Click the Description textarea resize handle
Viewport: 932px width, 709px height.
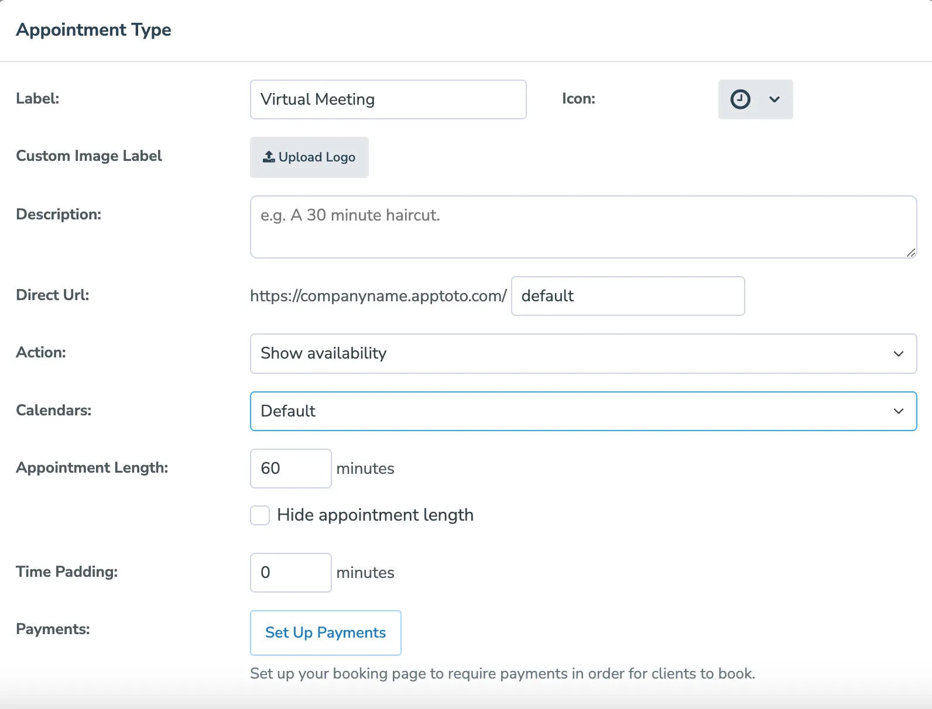911,252
